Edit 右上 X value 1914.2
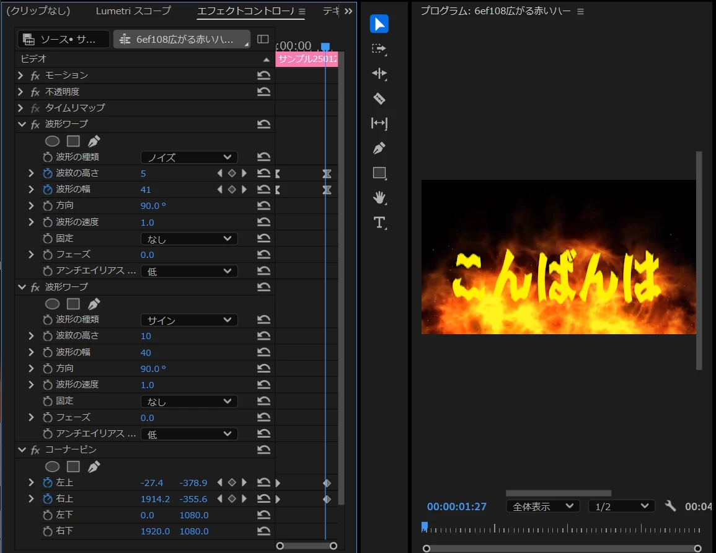The image size is (716, 553). [155, 498]
